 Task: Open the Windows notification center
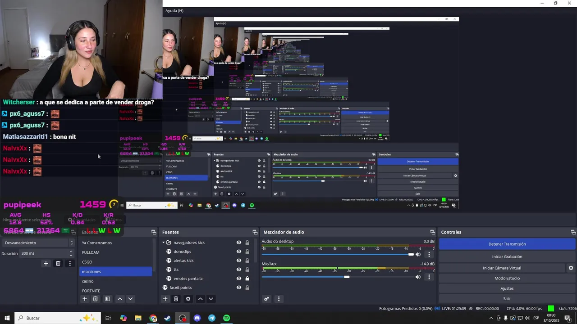pos(568,318)
